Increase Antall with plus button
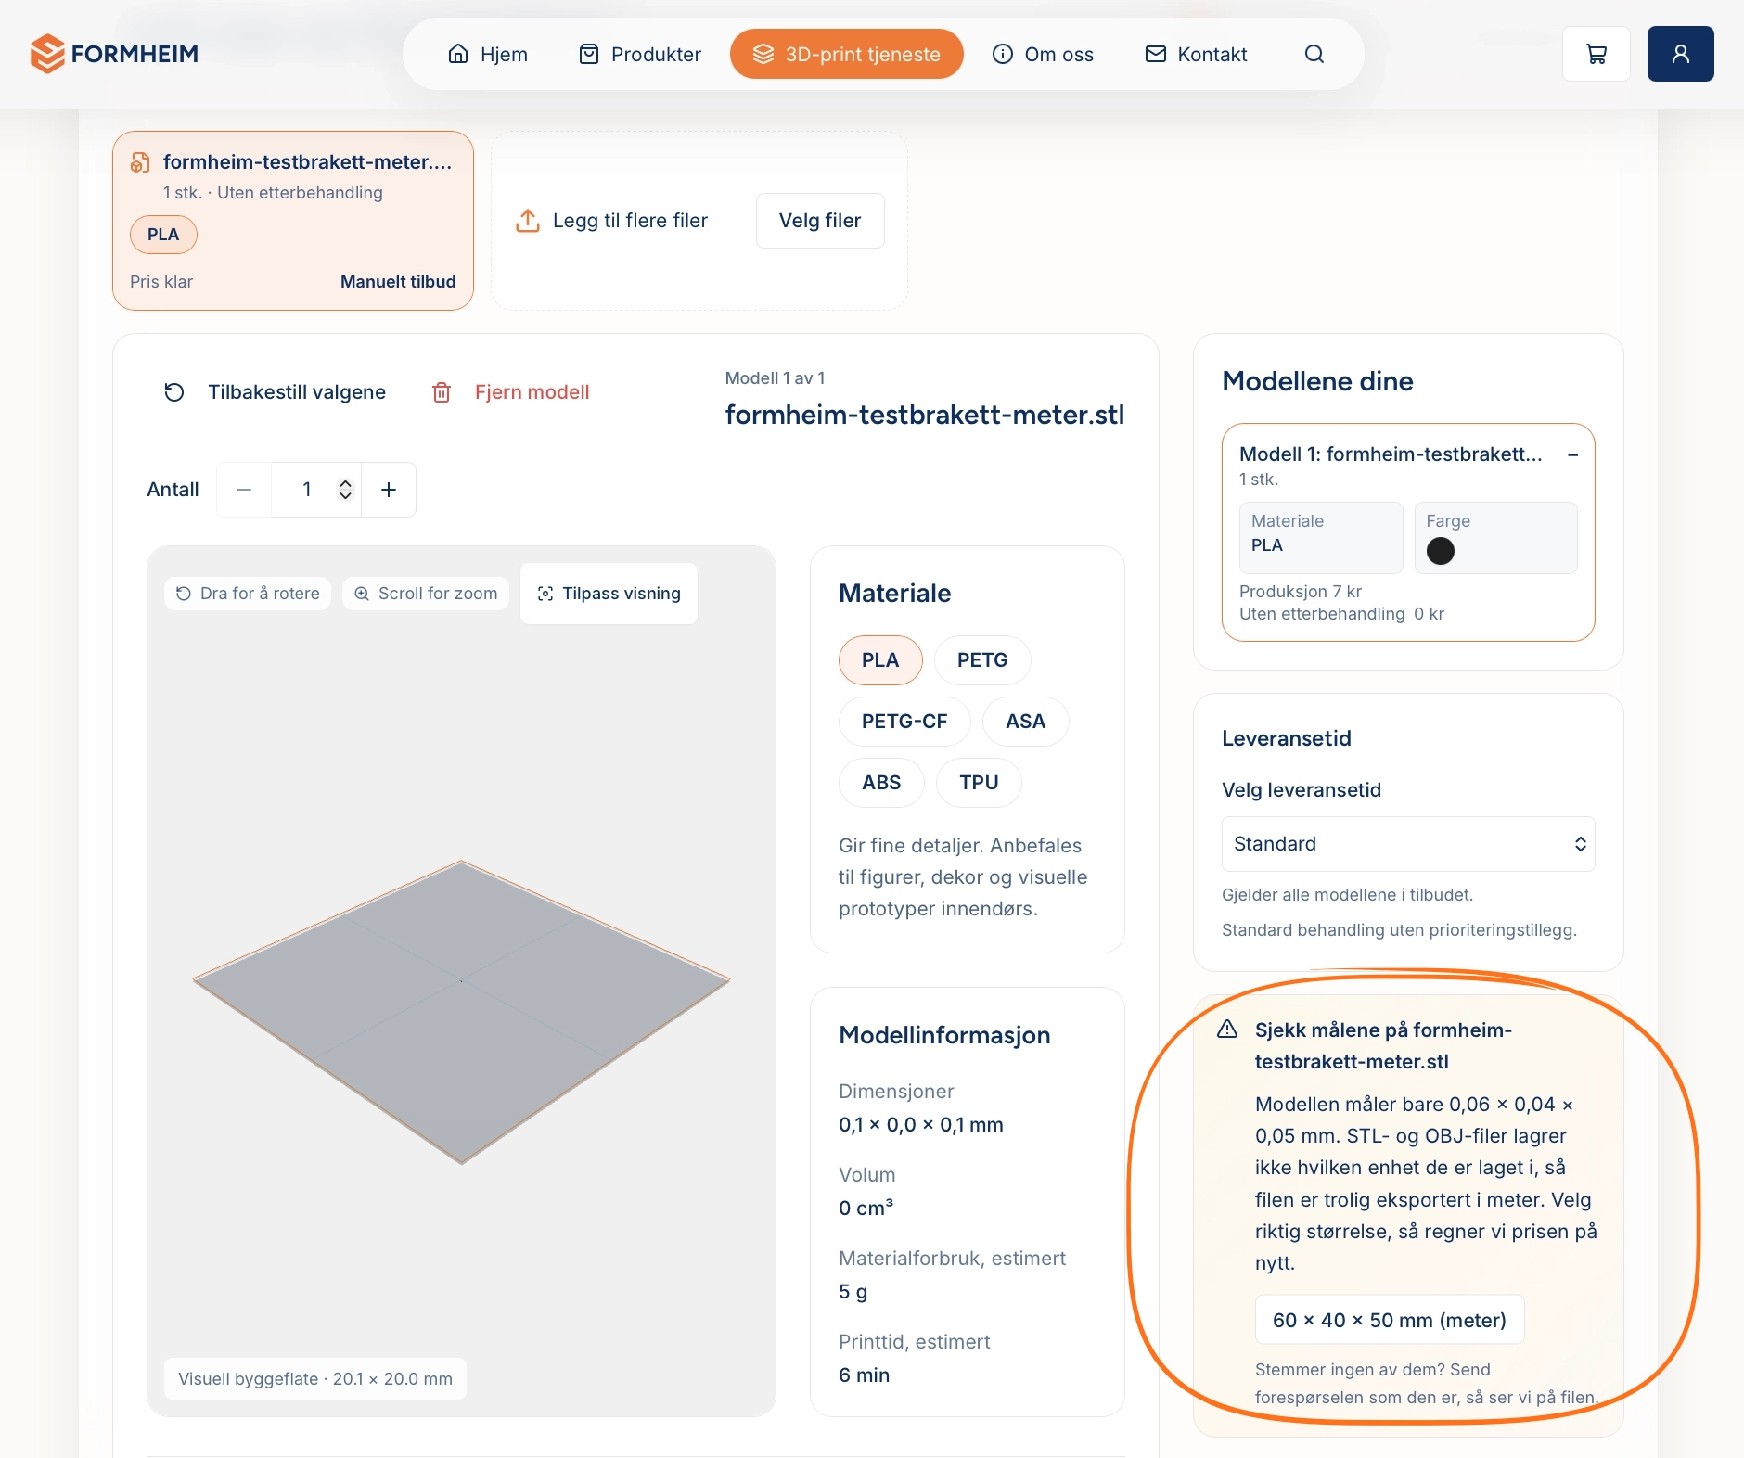1744x1458 pixels. (x=389, y=490)
